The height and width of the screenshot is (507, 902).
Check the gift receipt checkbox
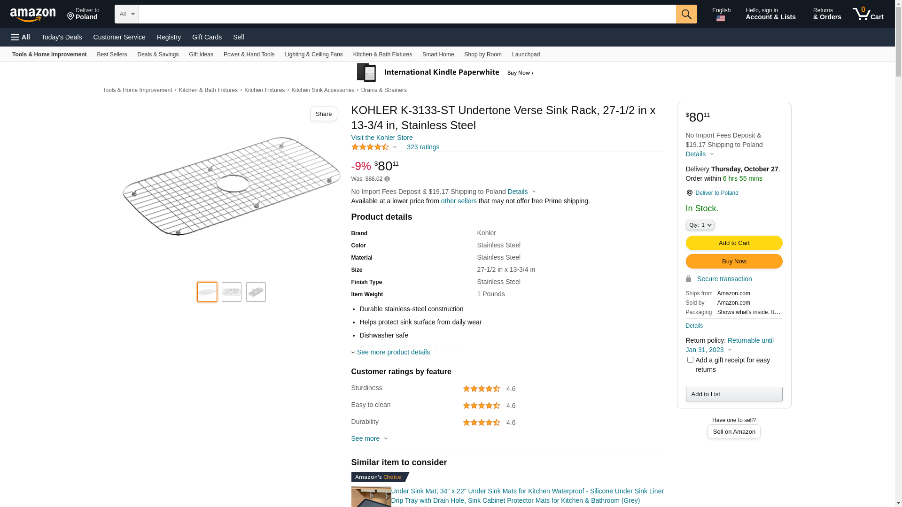click(x=690, y=360)
